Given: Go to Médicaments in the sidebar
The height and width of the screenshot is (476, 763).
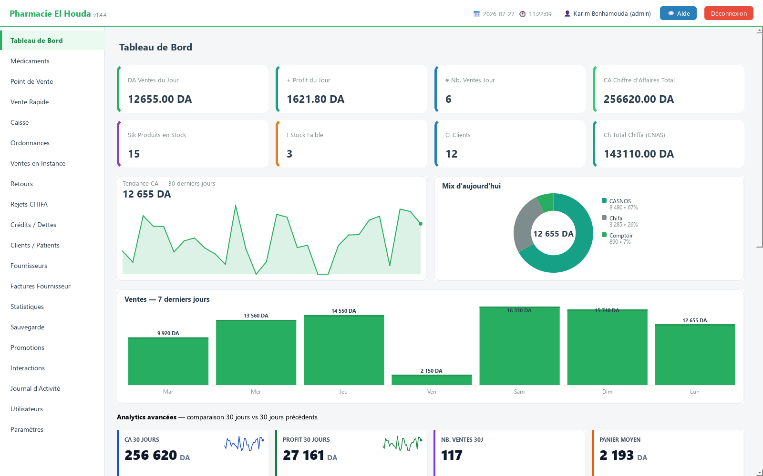Looking at the screenshot, I should 52,61.
